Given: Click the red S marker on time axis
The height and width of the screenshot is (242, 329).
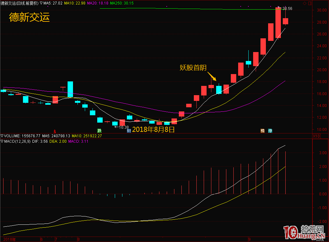Looking at the screenshot, I should click(x=55, y=132).
